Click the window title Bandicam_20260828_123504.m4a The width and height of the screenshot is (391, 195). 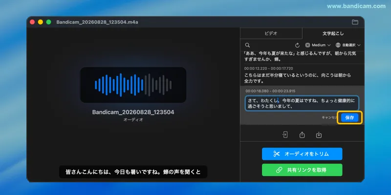click(x=97, y=22)
